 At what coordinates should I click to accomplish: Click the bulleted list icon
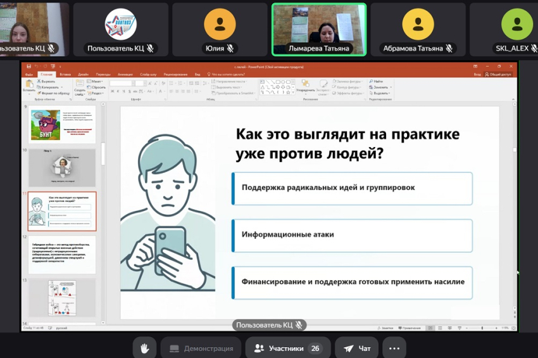[172, 83]
